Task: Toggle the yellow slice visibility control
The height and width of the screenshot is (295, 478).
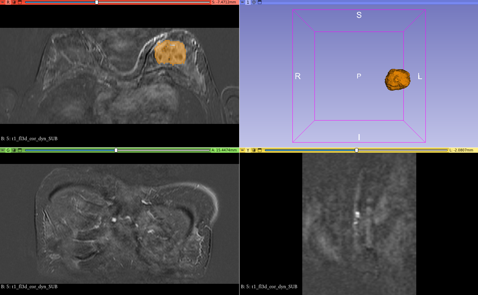Action: point(254,150)
